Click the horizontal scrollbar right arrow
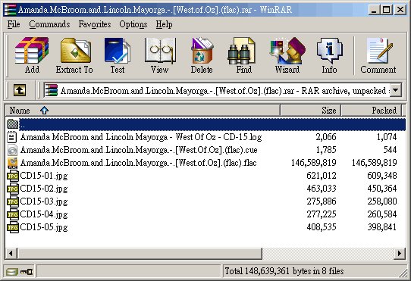The width and height of the screenshot is (411, 281). point(400,253)
